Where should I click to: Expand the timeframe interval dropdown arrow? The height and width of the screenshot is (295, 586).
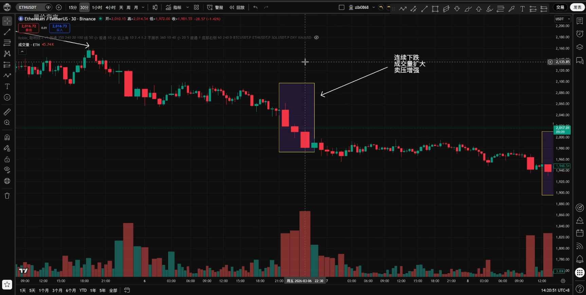point(143,7)
